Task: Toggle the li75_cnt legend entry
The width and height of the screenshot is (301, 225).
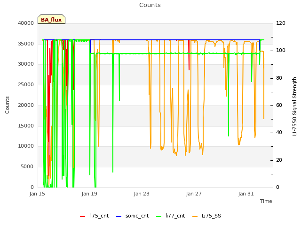Action: (94, 216)
